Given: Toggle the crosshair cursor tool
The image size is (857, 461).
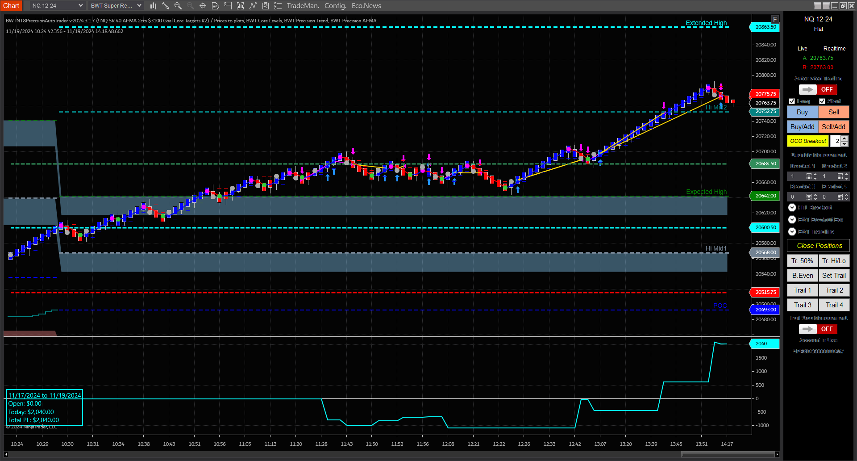Looking at the screenshot, I should 203,6.
